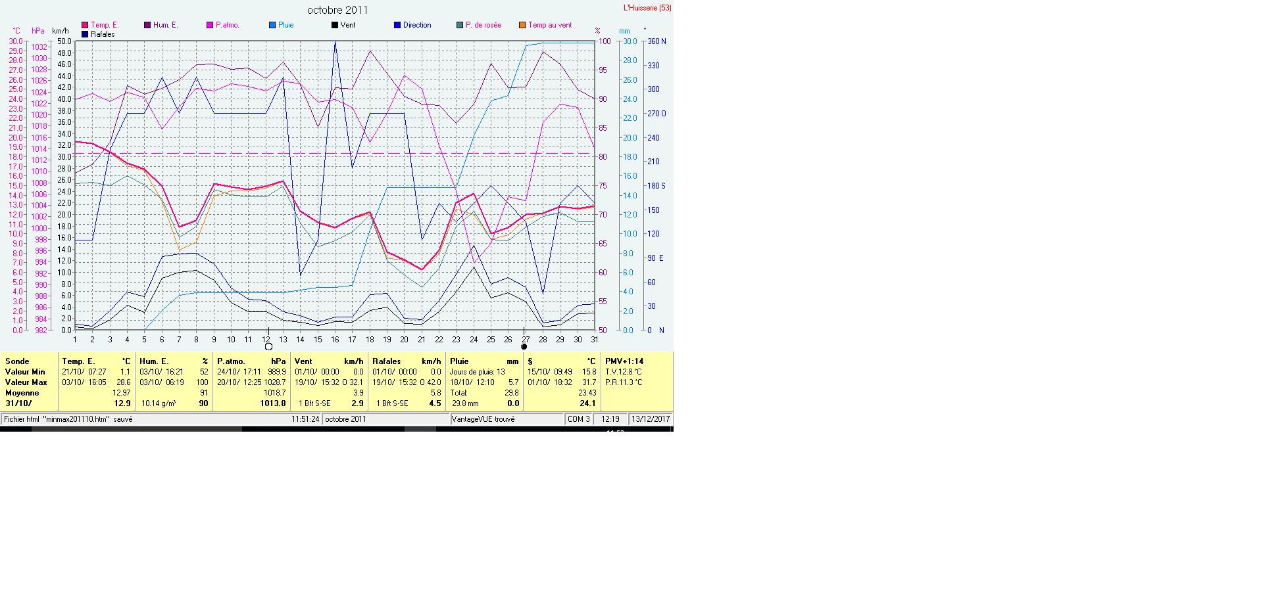Click '1 Bft S-SE' in the Vent column
Screen dimensions: 1263x613
click(x=314, y=403)
